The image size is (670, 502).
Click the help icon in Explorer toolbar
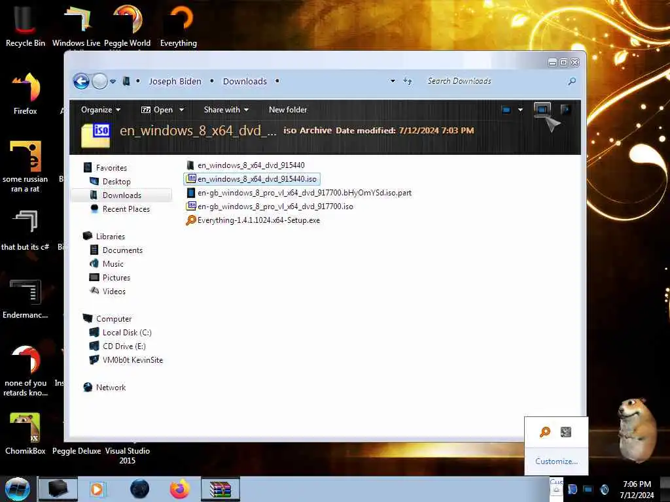point(565,110)
